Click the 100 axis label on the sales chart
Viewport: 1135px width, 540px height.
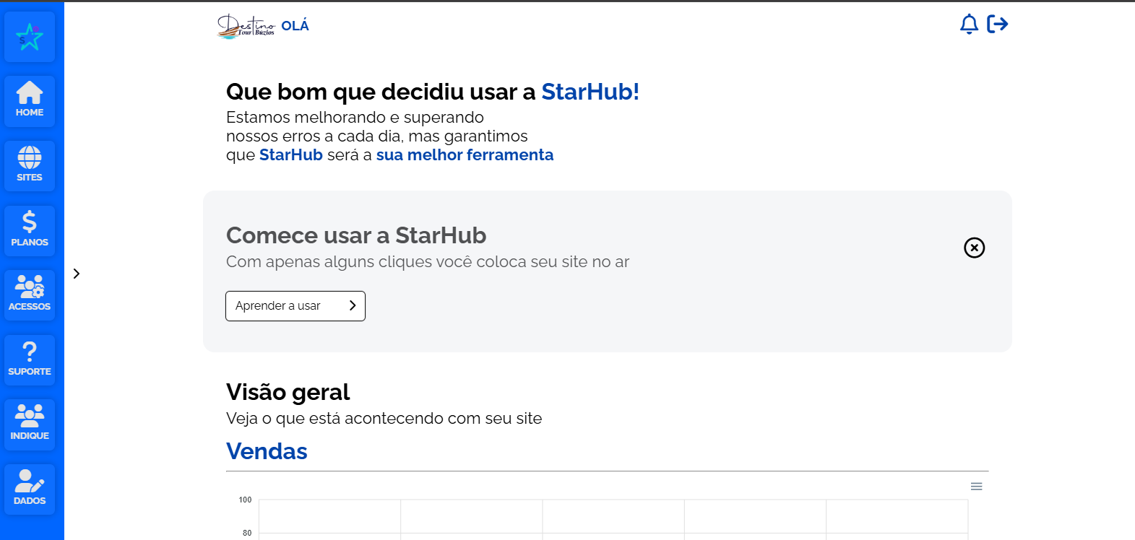coord(245,500)
